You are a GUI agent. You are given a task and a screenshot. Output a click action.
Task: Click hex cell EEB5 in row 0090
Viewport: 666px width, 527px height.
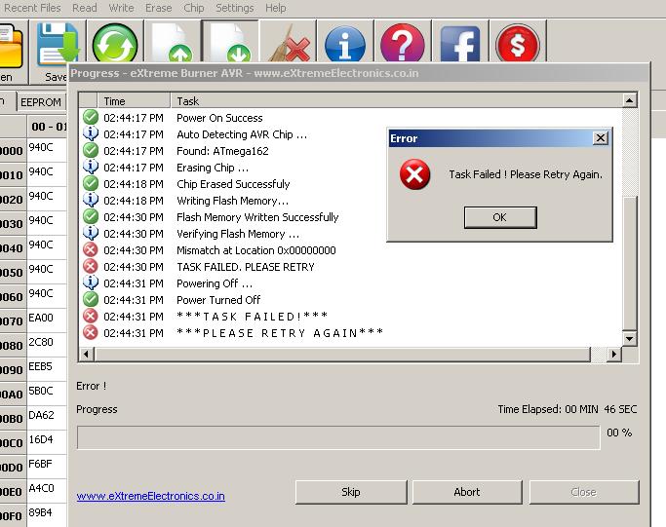tap(47, 369)
